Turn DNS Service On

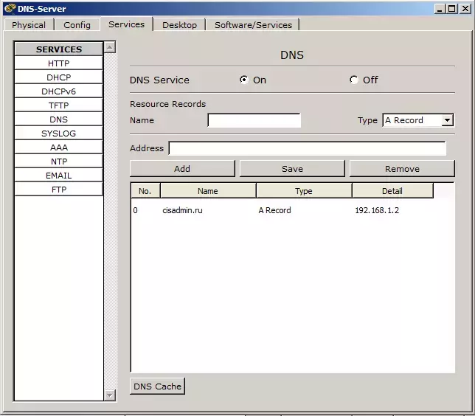click(244, 80)
